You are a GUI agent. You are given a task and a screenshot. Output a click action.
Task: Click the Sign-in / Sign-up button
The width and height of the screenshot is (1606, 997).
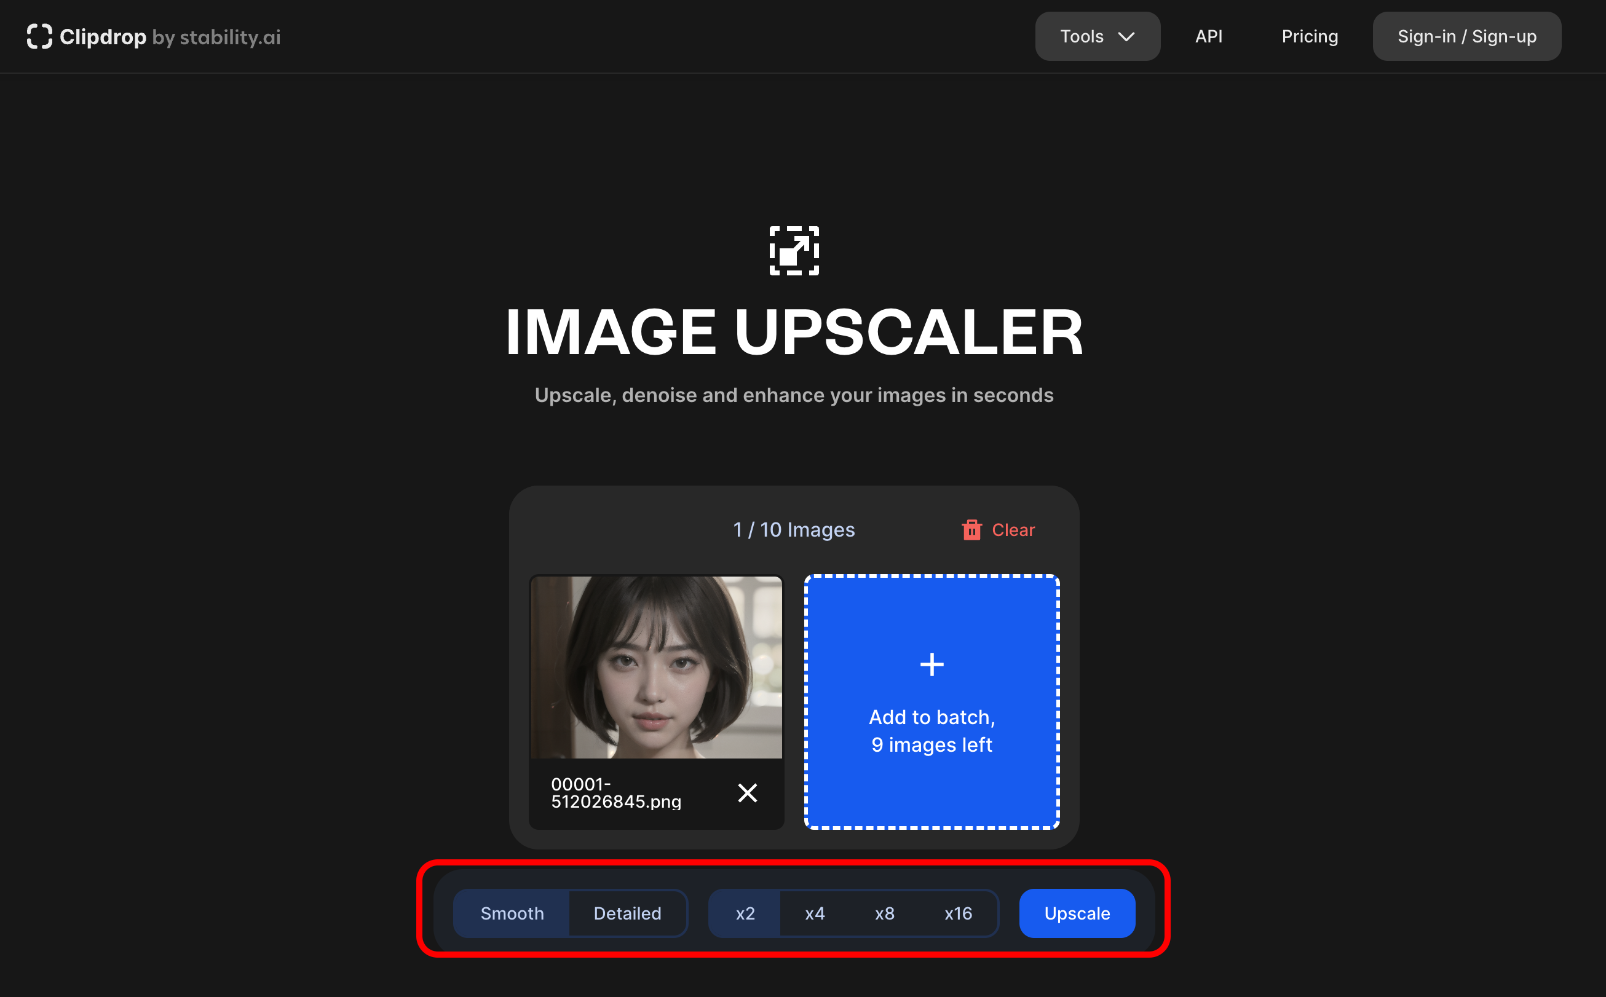1466,36
